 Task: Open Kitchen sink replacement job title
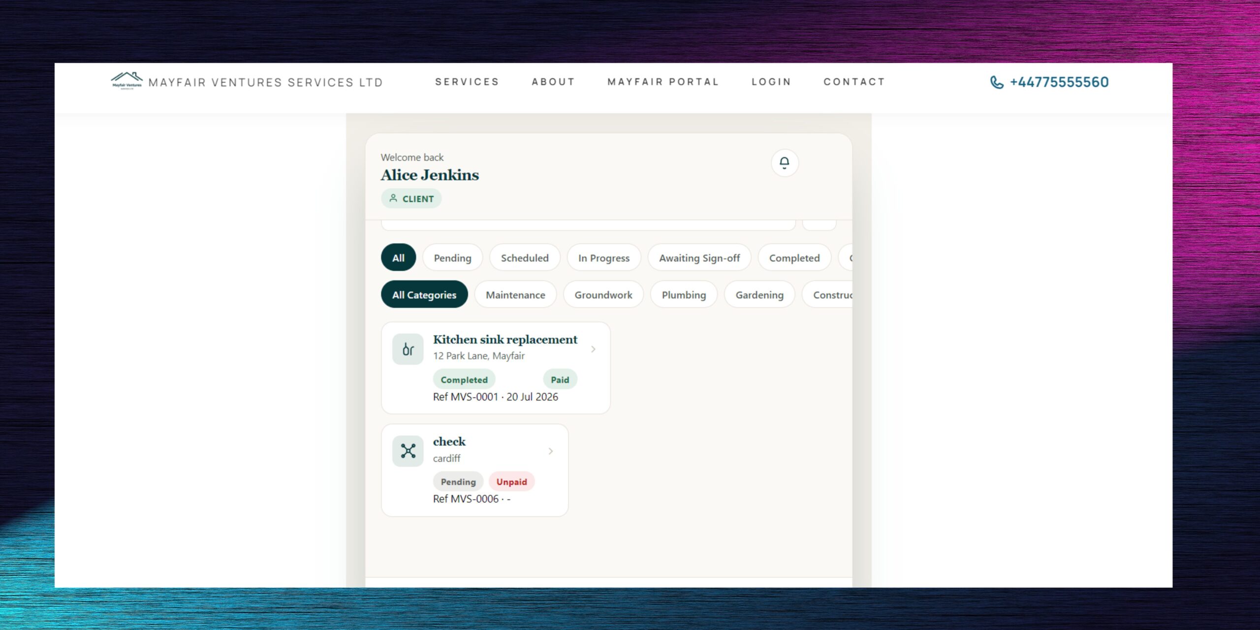click(x=505, y=340)
